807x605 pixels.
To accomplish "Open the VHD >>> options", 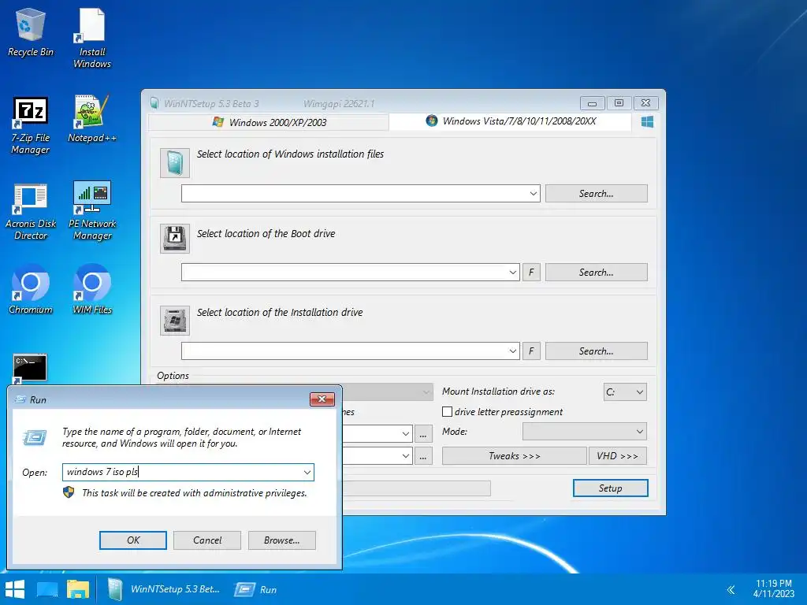I will [x=618, y=456].
